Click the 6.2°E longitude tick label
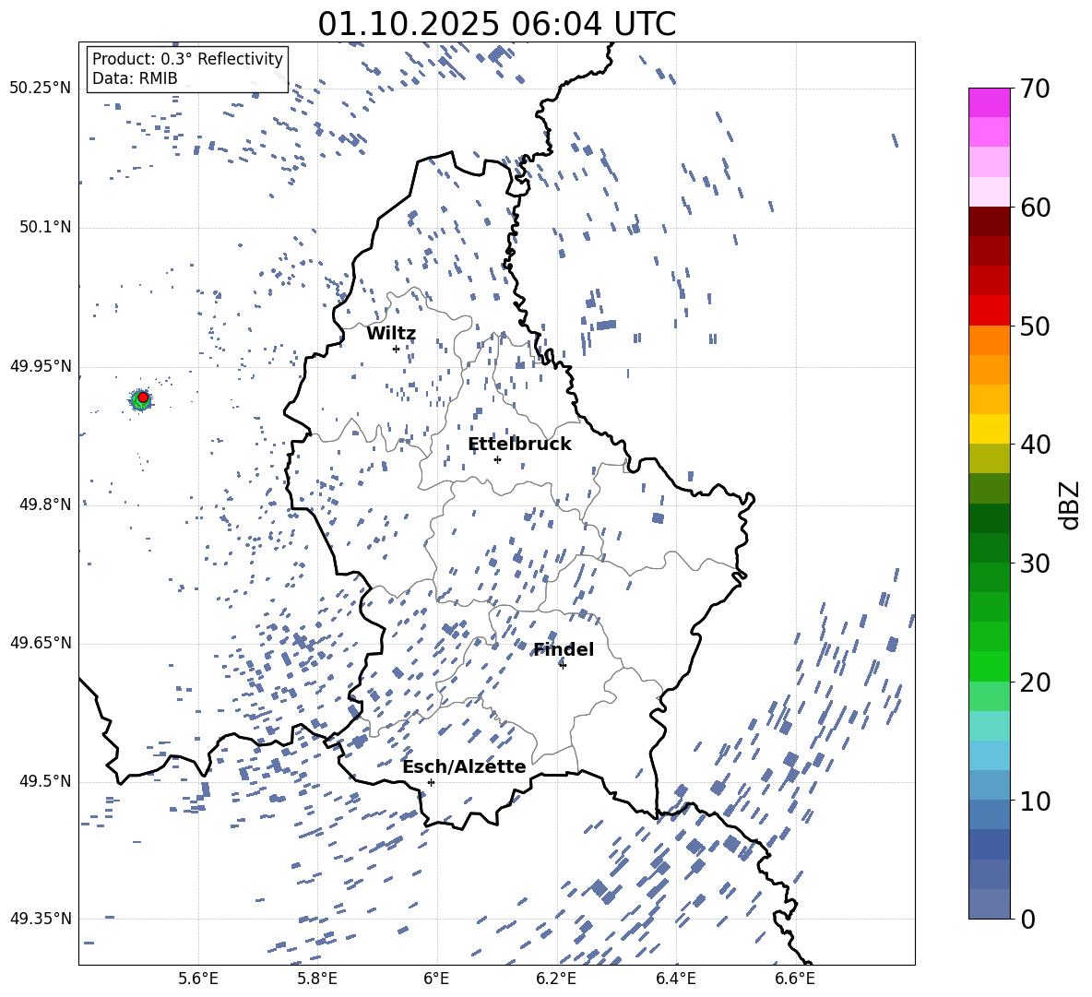 [x=557, y=978]
